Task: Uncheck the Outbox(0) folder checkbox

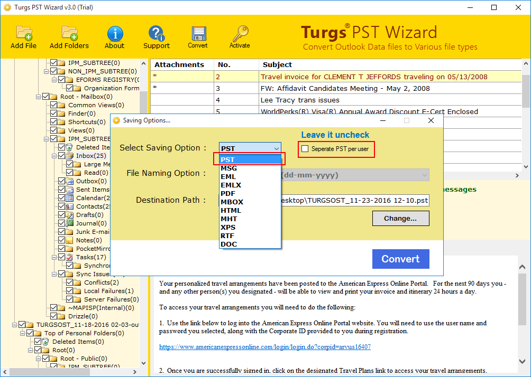Action: click(62, 181)
